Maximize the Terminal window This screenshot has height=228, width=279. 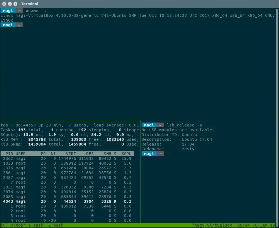pyautogui.click(x=15, y=4)
